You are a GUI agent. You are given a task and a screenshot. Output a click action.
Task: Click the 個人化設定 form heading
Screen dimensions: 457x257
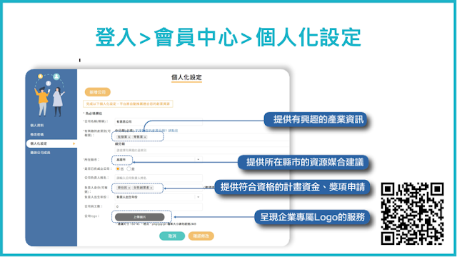186,78
